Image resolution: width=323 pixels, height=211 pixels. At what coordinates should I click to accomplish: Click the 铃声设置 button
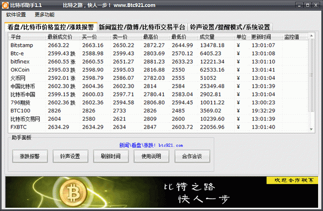(70, 156)
